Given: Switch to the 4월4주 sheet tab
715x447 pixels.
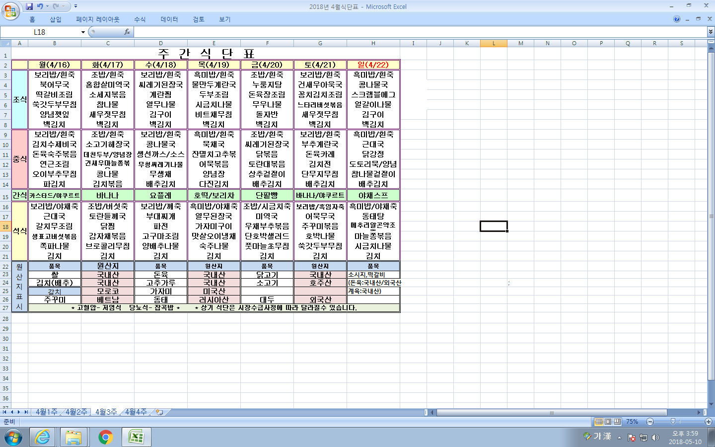Looking at the screenshot, I should click(x=136, y=412).
